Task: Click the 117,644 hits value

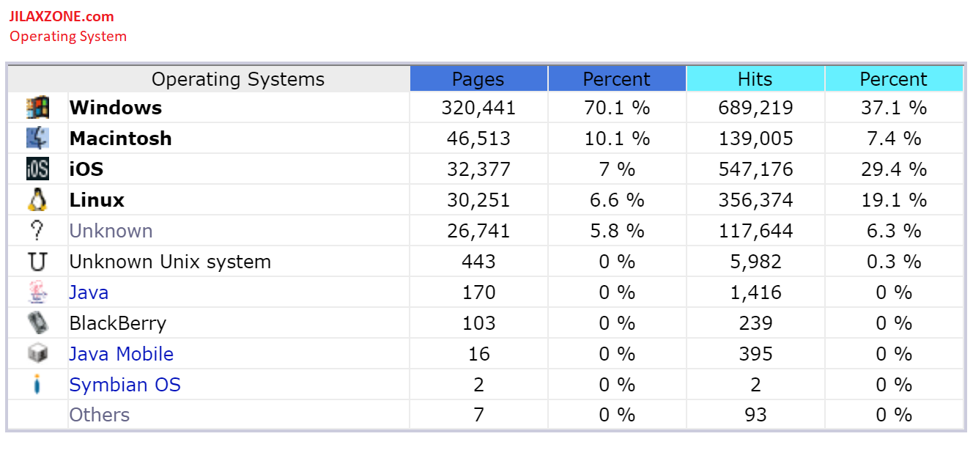Action: point(755,231)
